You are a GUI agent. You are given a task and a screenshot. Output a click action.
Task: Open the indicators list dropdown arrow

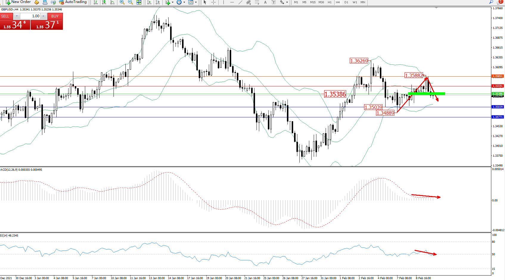[173, 2]
